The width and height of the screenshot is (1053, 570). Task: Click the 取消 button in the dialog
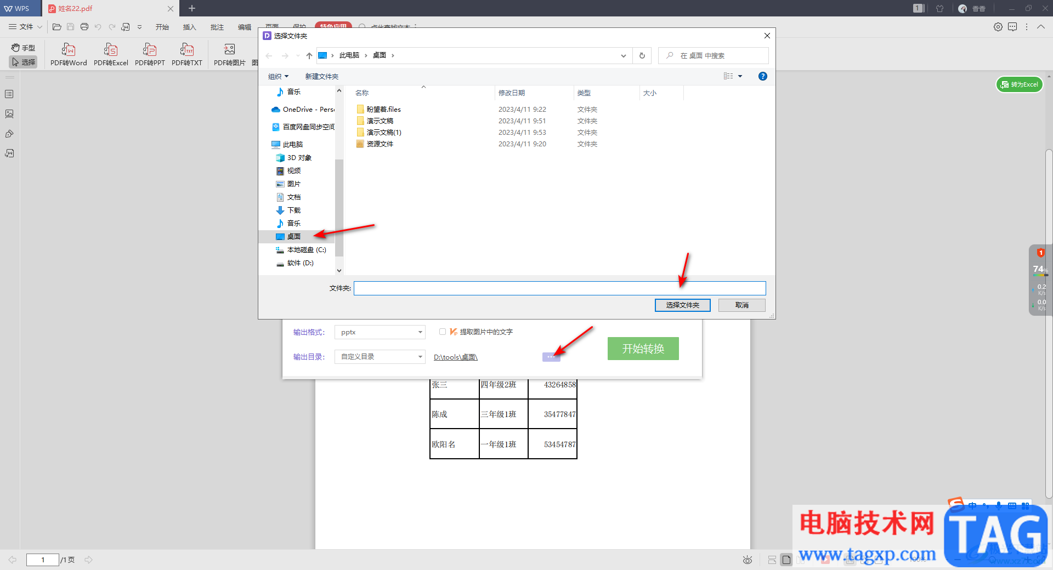tap(741, 305)
